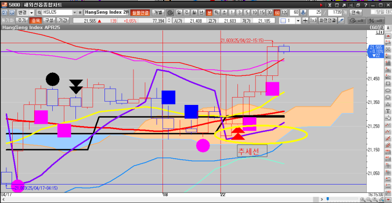This screenshot has width=392, height=203.
Task: Click the stepper arrows next to 77,394
Action: click(169, 21)
